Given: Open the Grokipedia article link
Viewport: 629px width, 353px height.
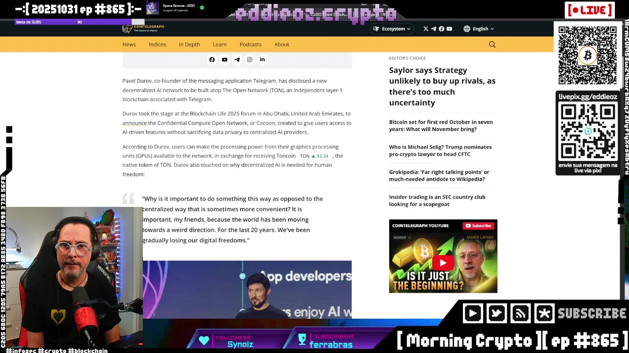Looking at the screenshot, I should 439,176.
